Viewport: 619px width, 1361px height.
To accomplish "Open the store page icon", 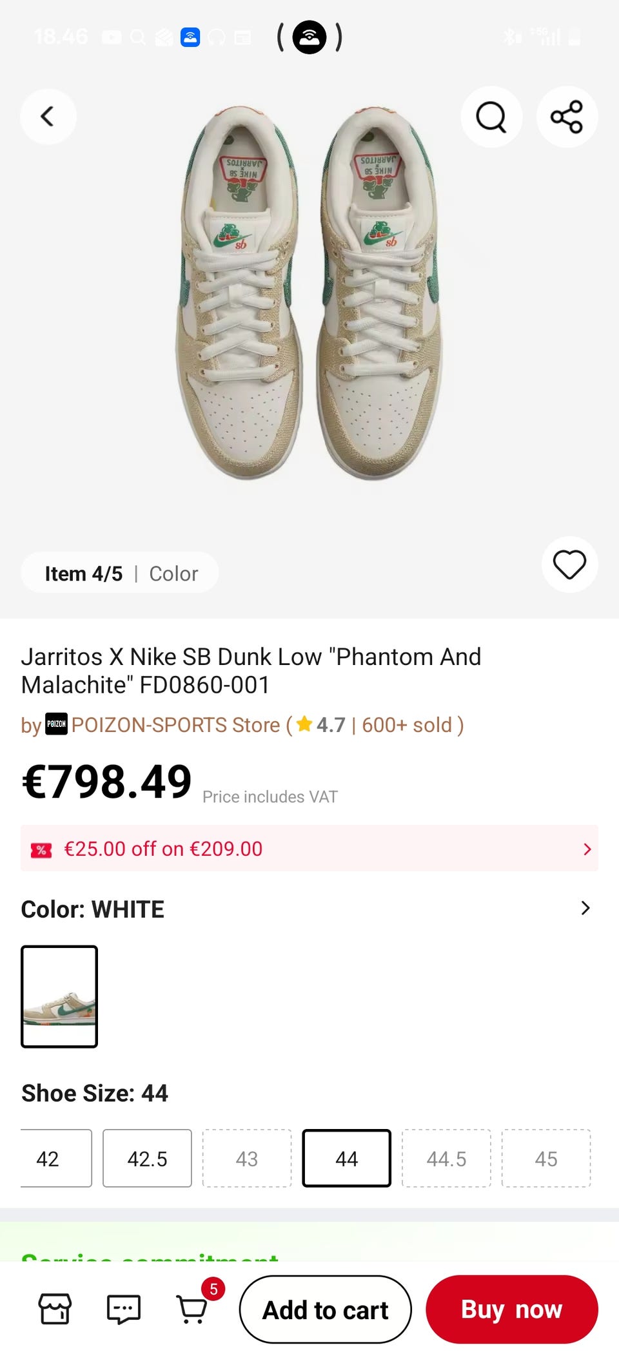I will pyautogui.click(x=55, y=1309).
